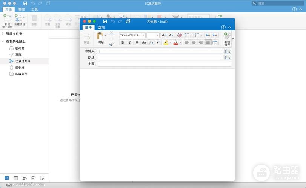
Task: Open the paste options dropdown arrow
Action: click(x=106, y=36)
